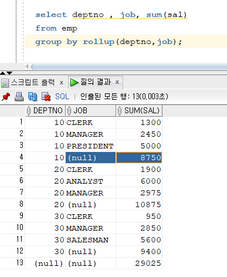Select the 10875 cell
The image size is (227, 277).
pyautogui.click(x=139, y=205)
